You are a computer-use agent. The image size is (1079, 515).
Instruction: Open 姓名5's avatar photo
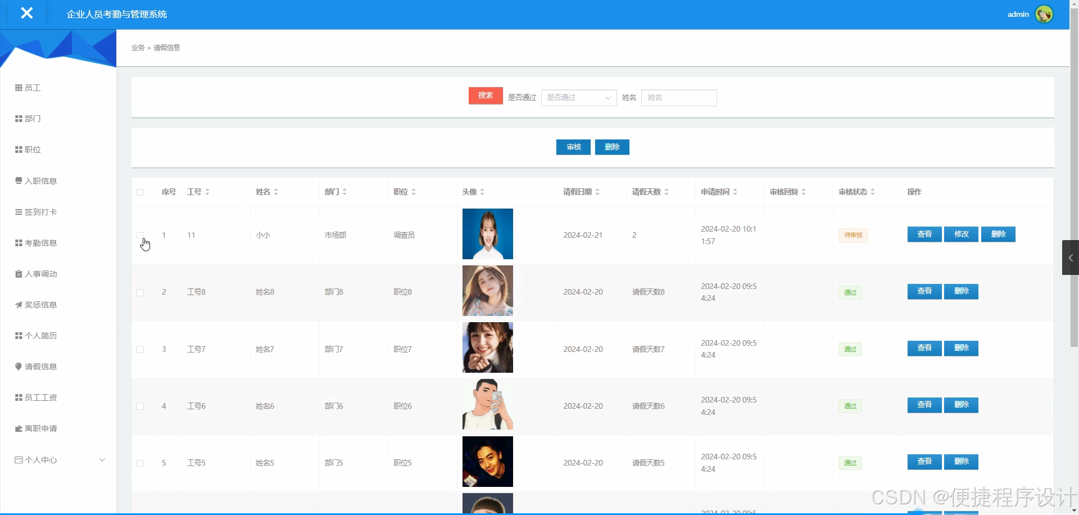pos(488,462)
